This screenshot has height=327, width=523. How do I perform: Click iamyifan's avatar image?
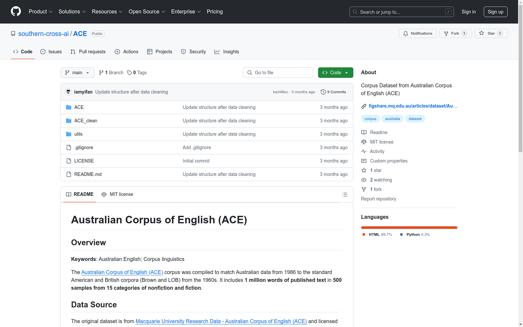tap(68, 92)
